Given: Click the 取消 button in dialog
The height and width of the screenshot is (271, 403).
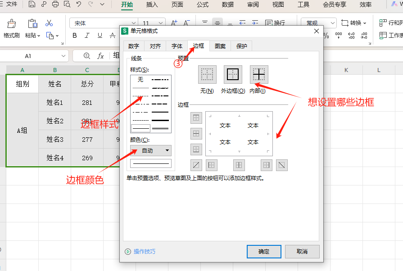Looking at the screenshot, I should (302, 252).
